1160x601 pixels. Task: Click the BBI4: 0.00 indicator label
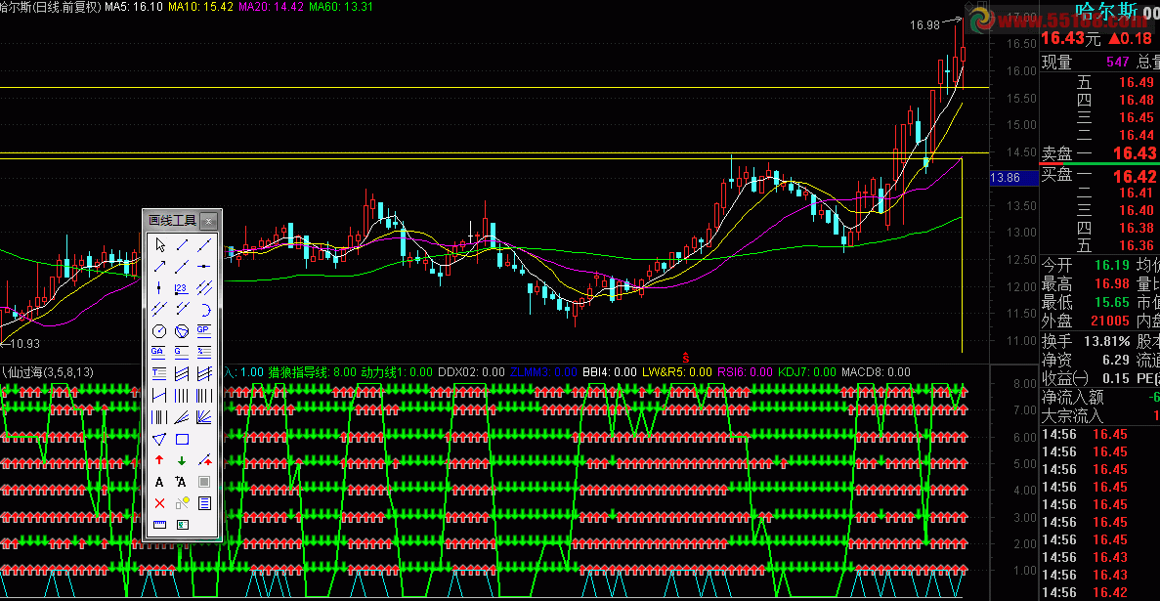coord(610,371)
